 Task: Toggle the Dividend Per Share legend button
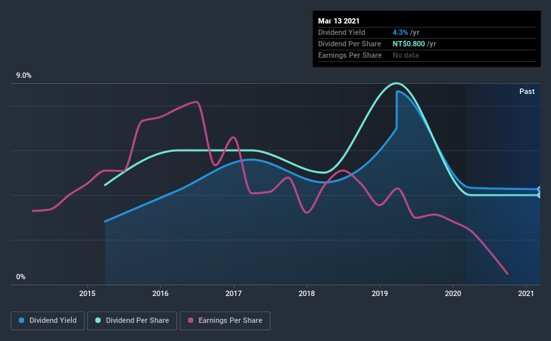point(132,321)
